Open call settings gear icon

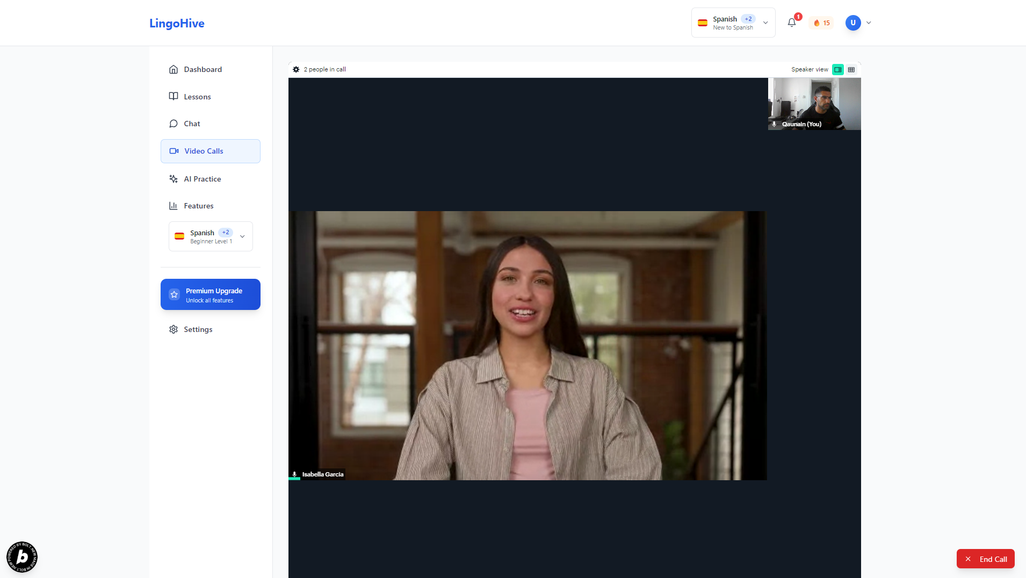coord(296,69)
